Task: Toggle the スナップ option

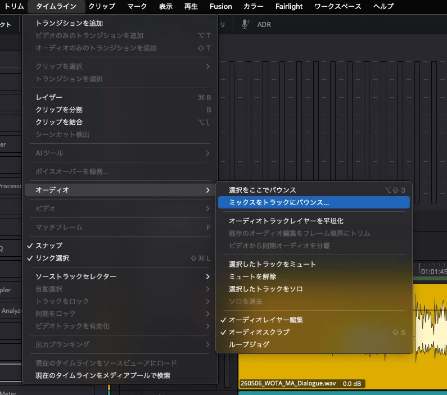Action: point(120,246)
